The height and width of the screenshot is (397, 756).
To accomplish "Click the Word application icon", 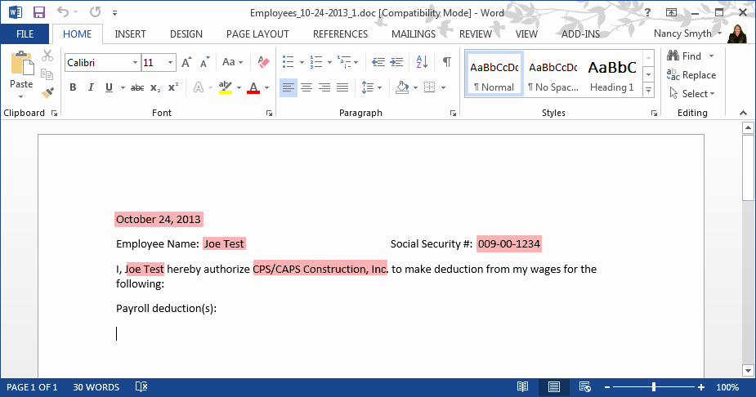I will 15,12.
